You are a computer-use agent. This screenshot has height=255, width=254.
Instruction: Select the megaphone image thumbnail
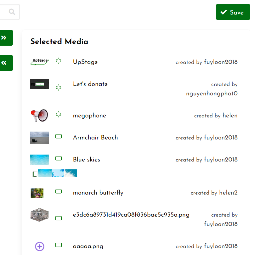[39, 115]
